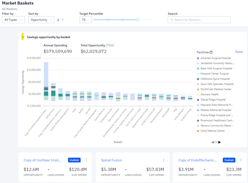248x183 pixels.
Task: Click the Target Percentile slider handle
Action: pyautogui.click(x=137, y=20)
